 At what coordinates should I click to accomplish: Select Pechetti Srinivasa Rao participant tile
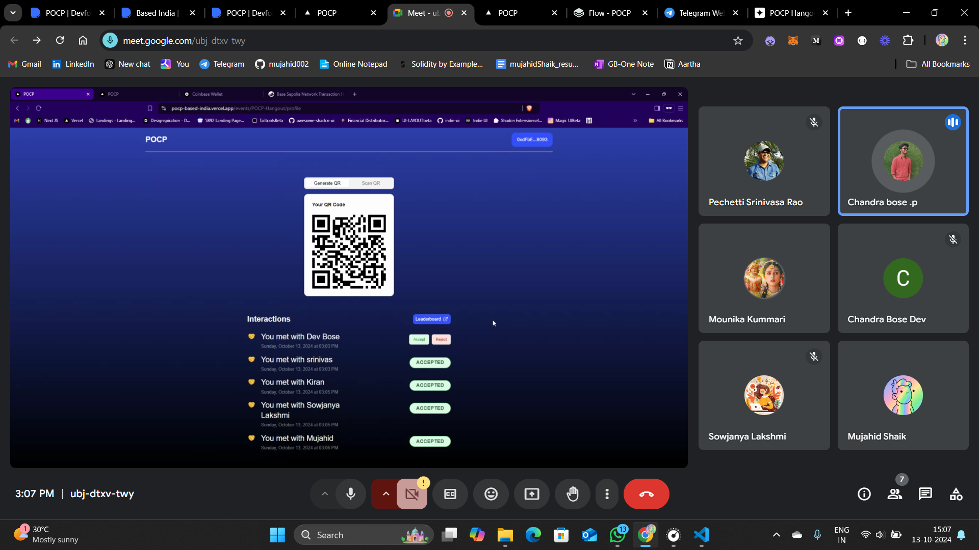click(x=764, y=161)
